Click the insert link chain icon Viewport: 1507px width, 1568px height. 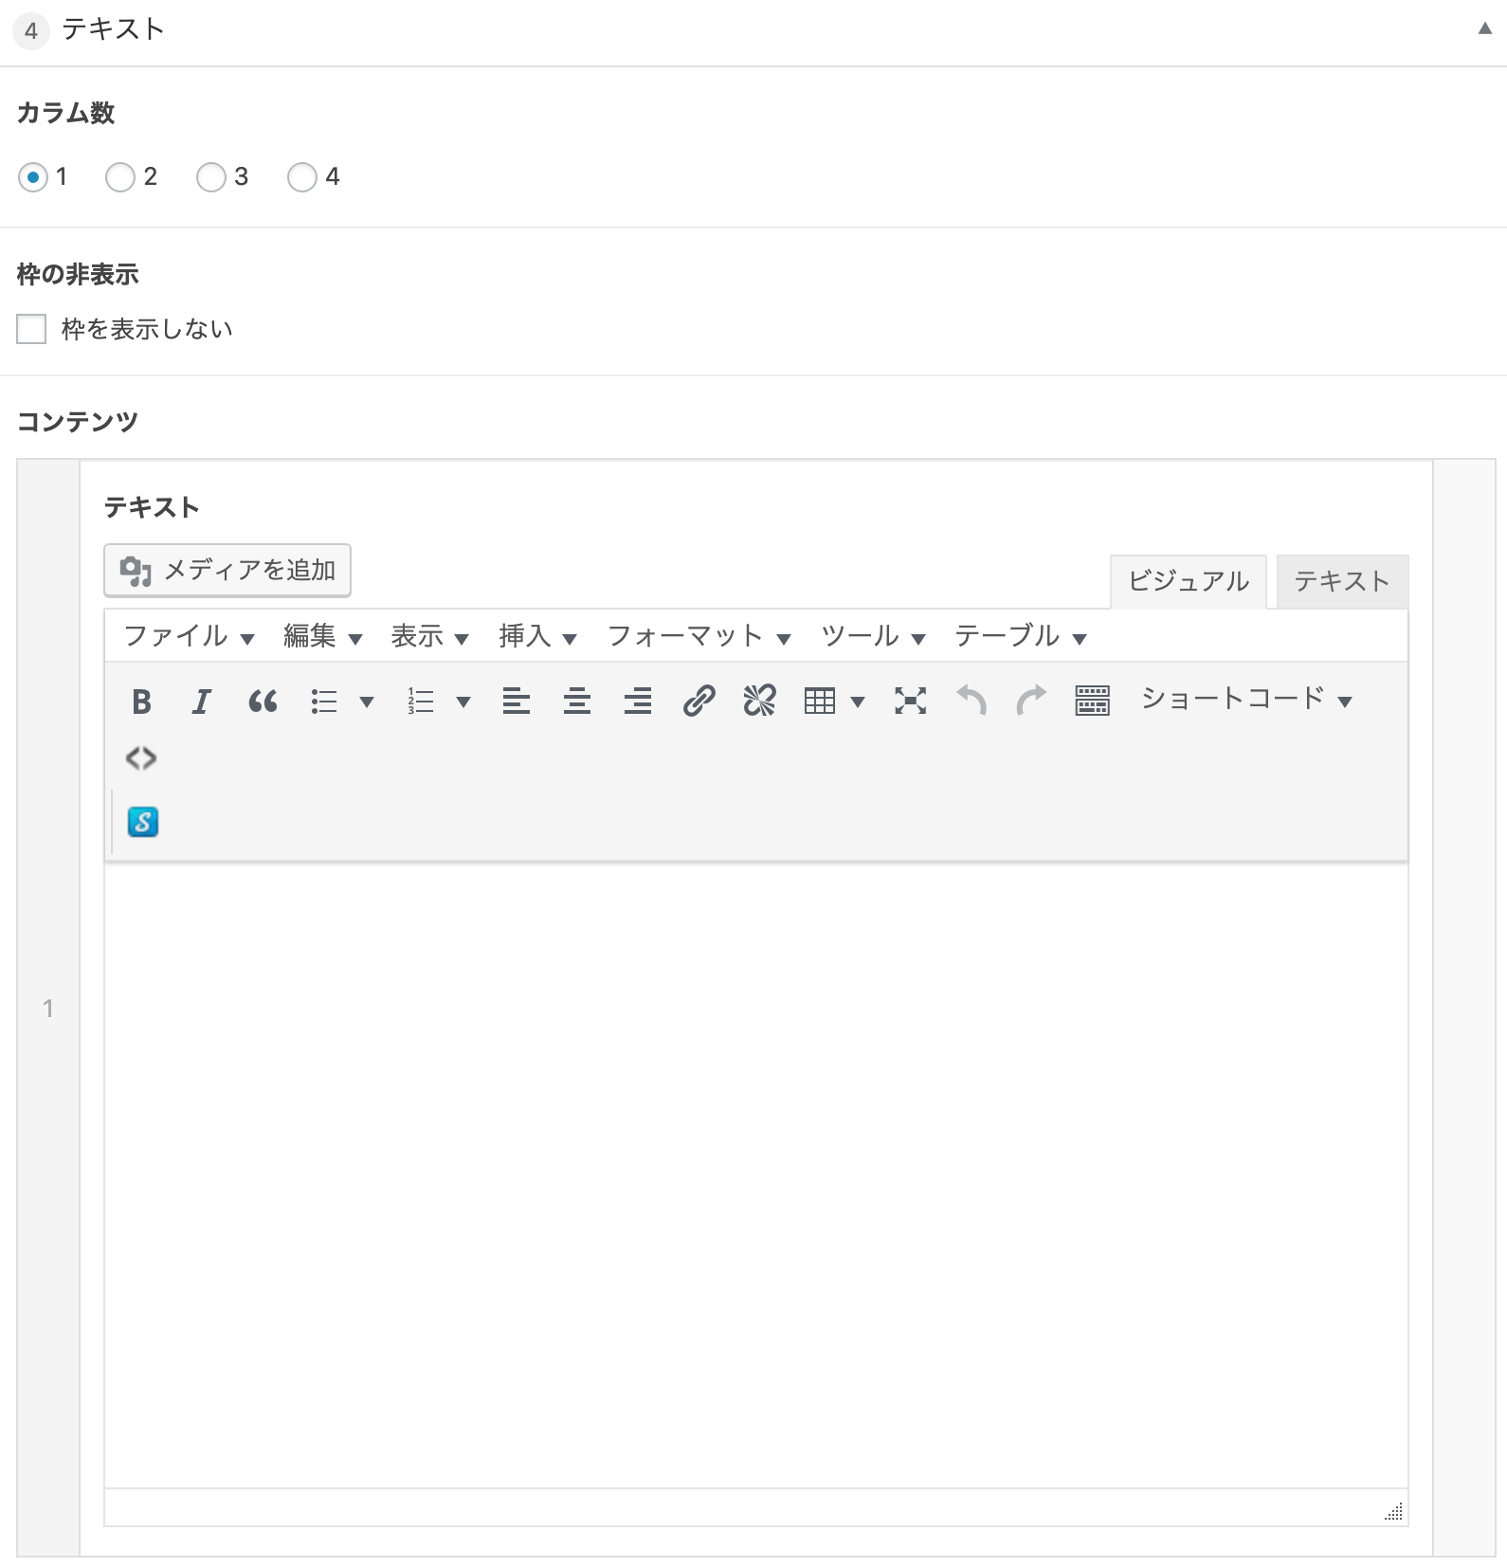pos(699,702)
